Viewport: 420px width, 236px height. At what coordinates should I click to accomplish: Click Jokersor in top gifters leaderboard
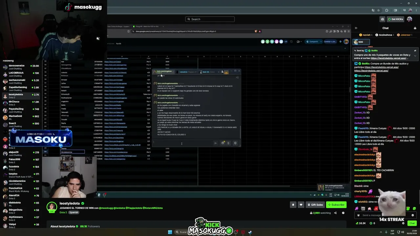404,35
